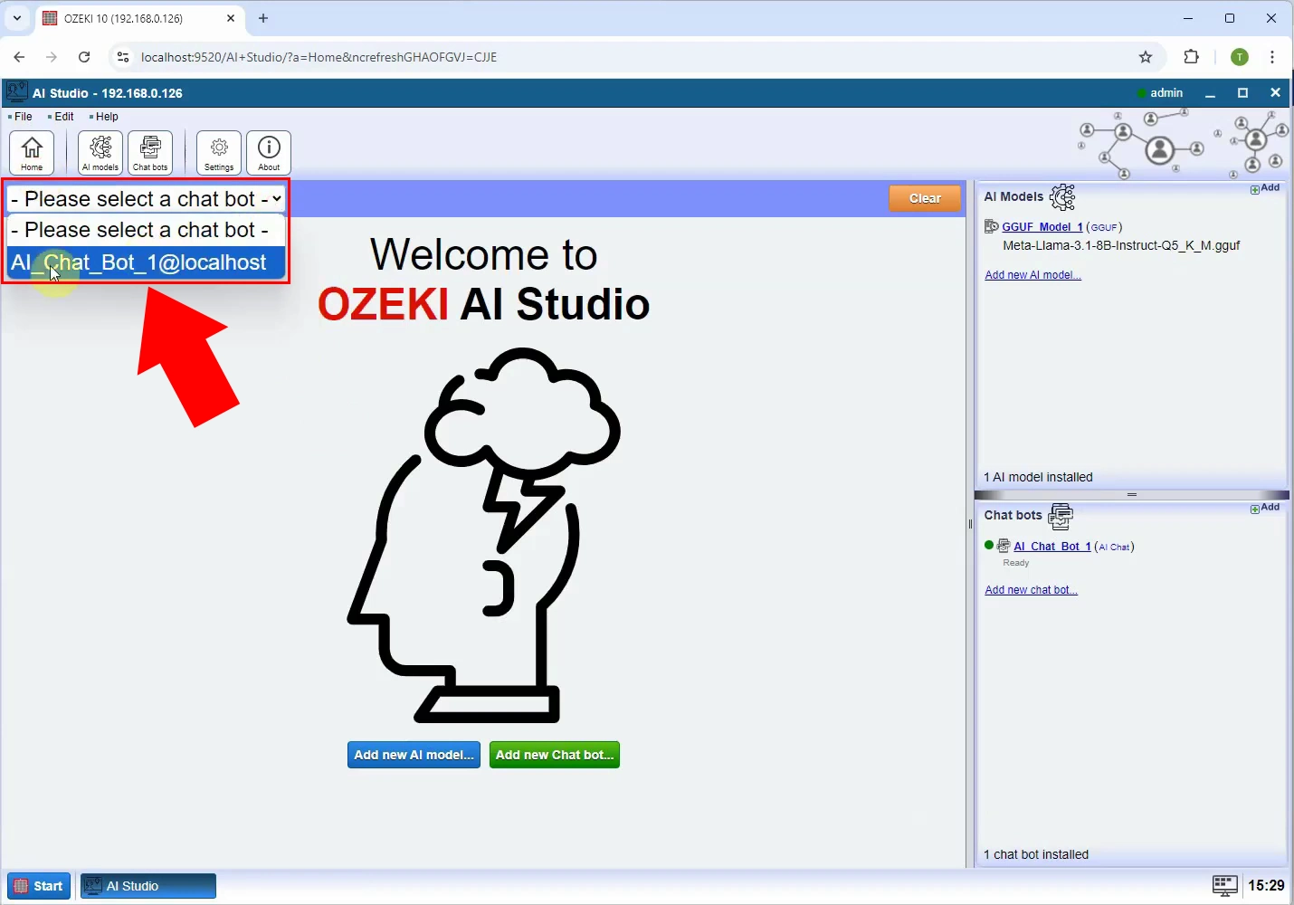The image size is (1294, 905).
Task: Open the AI_Chat_Bot_1 link
Action: tap(1052, 547)
